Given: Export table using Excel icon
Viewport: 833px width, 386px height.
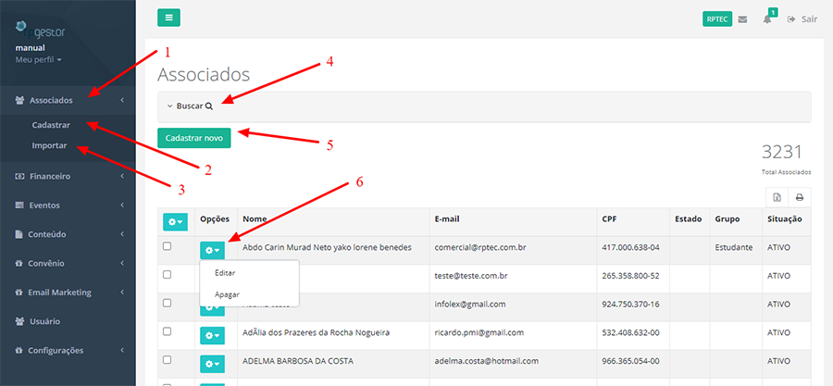Looking at the screenshot, I should tap(777, 197).
